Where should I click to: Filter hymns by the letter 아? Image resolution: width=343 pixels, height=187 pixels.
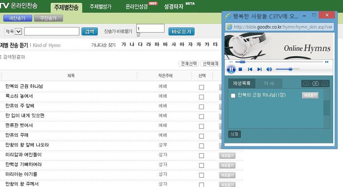point(182,45)
